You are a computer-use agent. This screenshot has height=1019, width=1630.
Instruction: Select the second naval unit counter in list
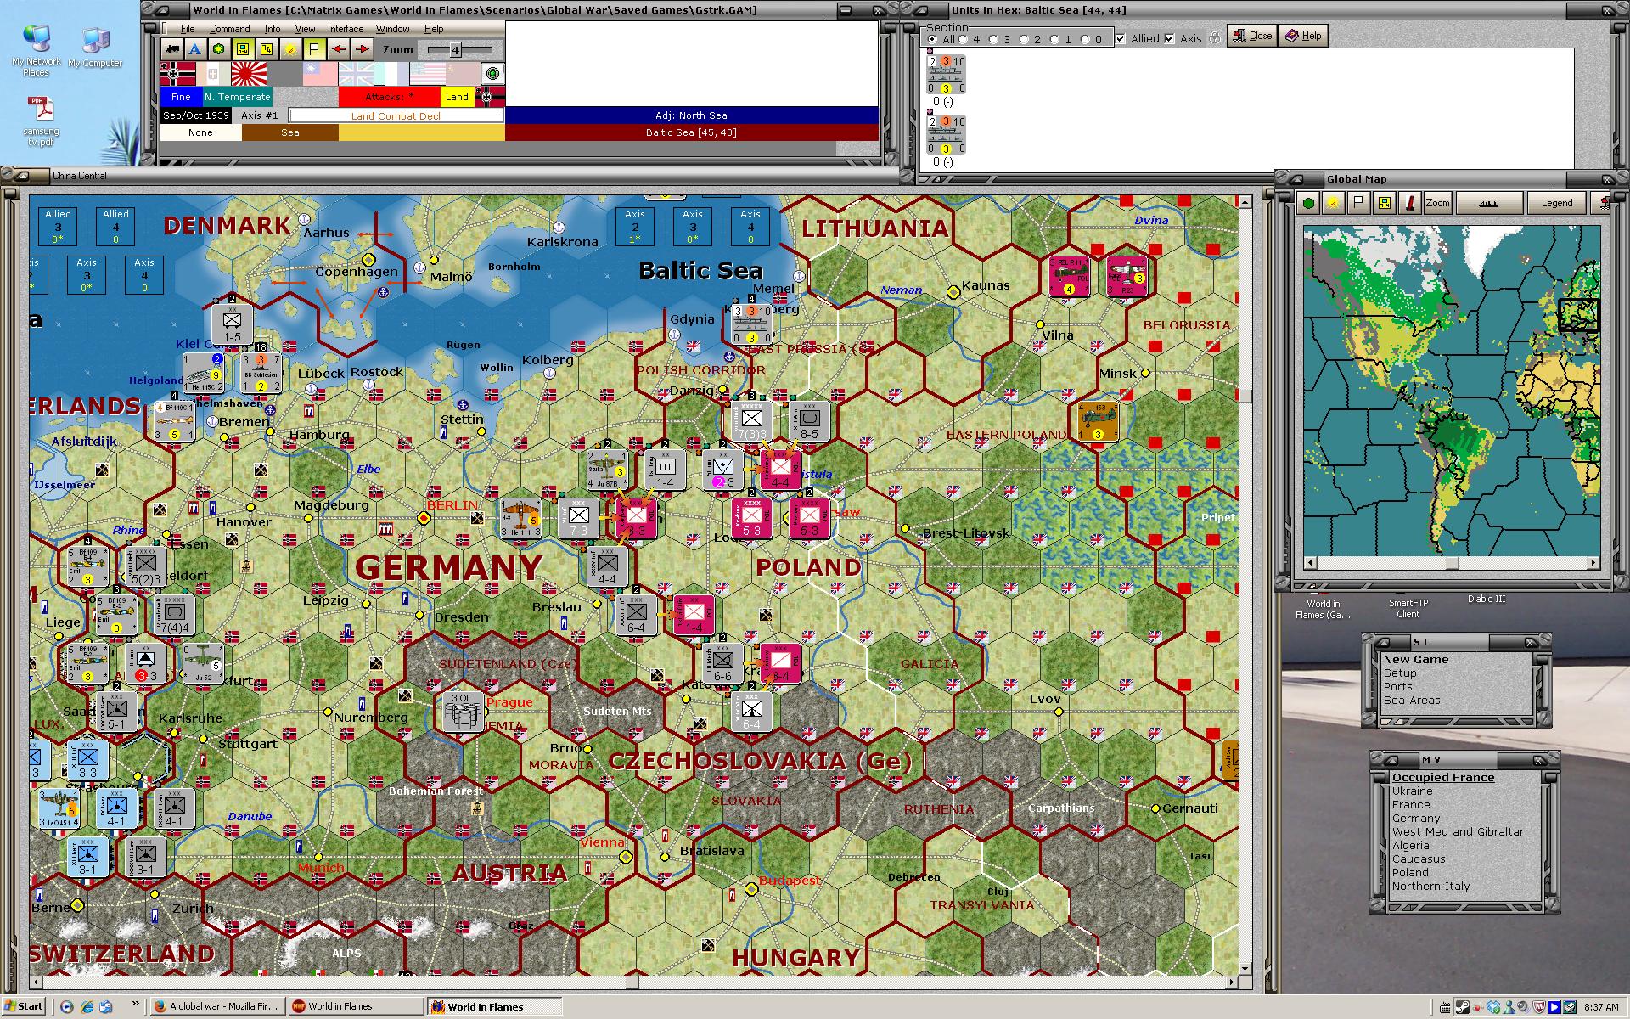coord(947,135)
